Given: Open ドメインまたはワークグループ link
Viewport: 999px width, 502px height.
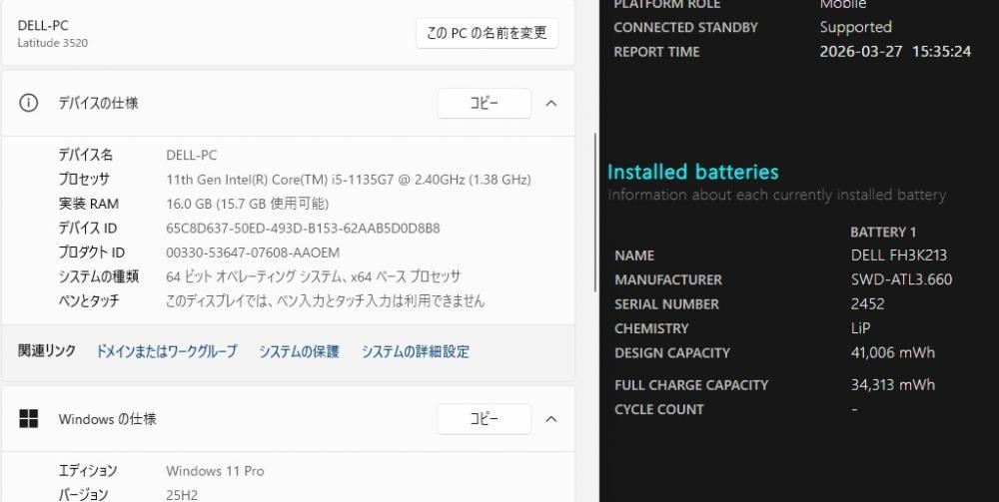Looking at the screenshot, I should [166, 351].
